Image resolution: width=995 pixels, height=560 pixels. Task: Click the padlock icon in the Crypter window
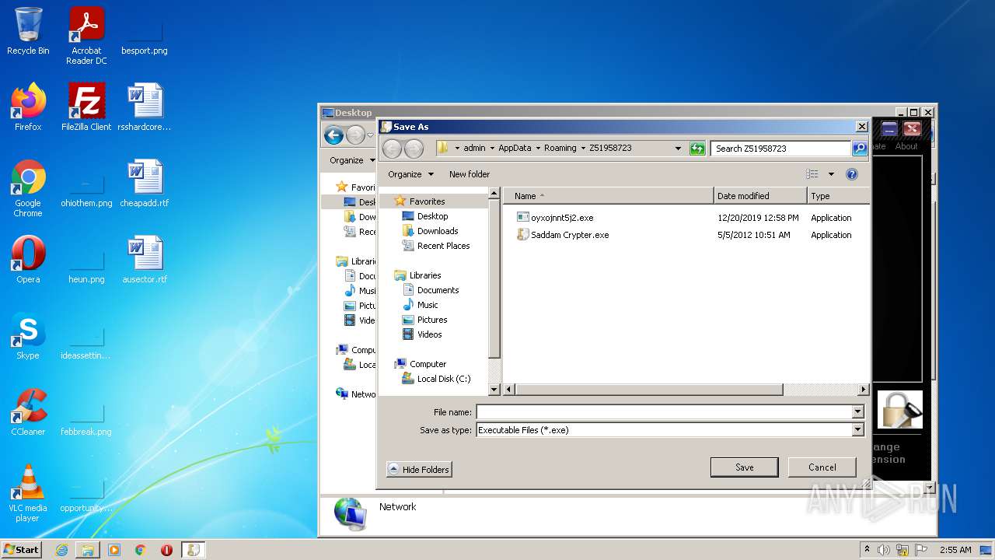[899, 409]
